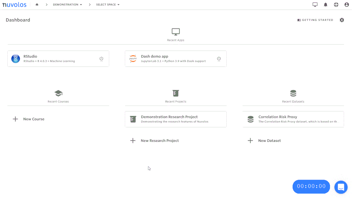Screen dimensions: 352x198
Task: Open the chat support bubble
Action: tap(341, 187)
